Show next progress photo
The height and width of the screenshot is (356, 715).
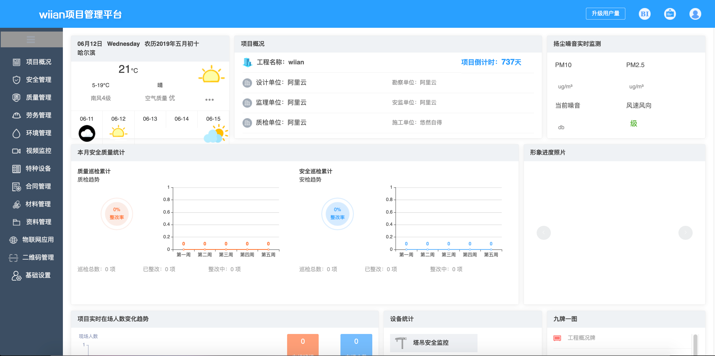point(685,233)
